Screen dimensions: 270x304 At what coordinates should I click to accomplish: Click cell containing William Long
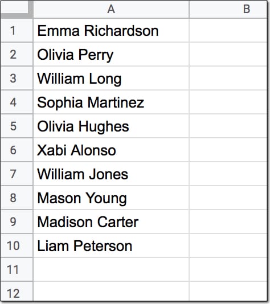pos(111,78)
